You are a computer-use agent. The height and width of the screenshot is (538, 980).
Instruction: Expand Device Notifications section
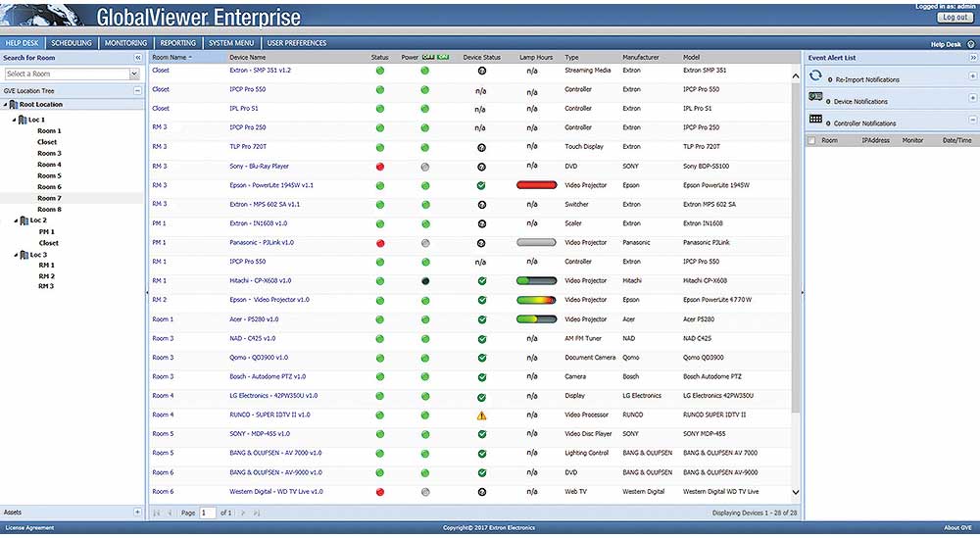coord(972,98)
